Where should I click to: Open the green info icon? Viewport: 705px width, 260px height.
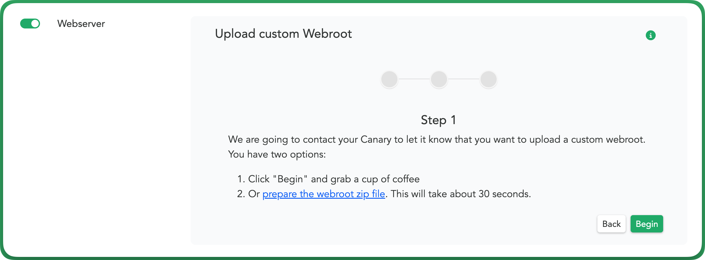pos(650,35)
